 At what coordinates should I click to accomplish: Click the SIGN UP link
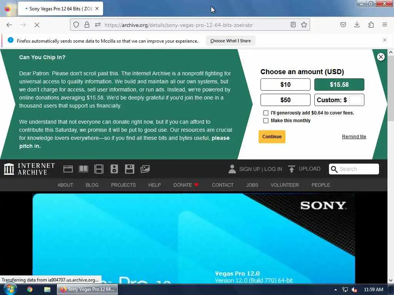click(x=249, y=169)
